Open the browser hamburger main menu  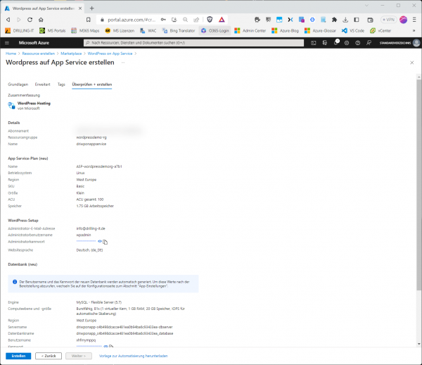pos(414,20)
